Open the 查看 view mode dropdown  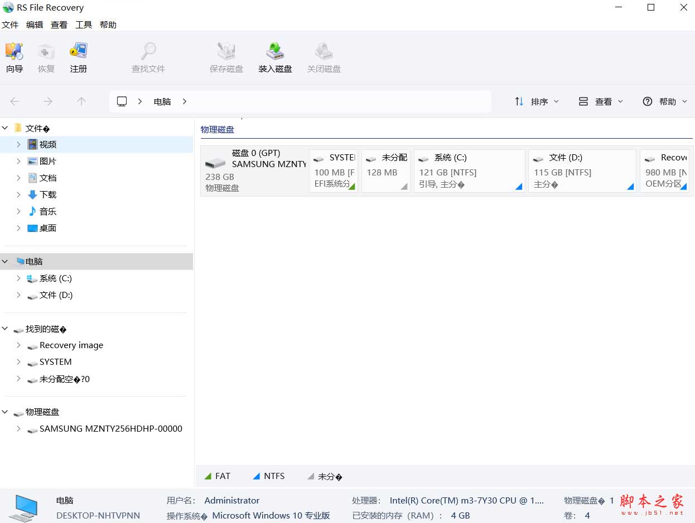coord(601,101)
